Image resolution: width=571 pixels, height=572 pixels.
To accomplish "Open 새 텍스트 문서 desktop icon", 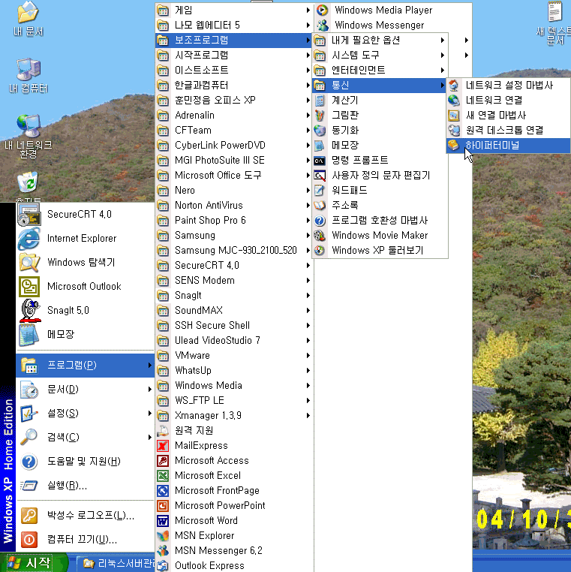I will tap(554, 23).
